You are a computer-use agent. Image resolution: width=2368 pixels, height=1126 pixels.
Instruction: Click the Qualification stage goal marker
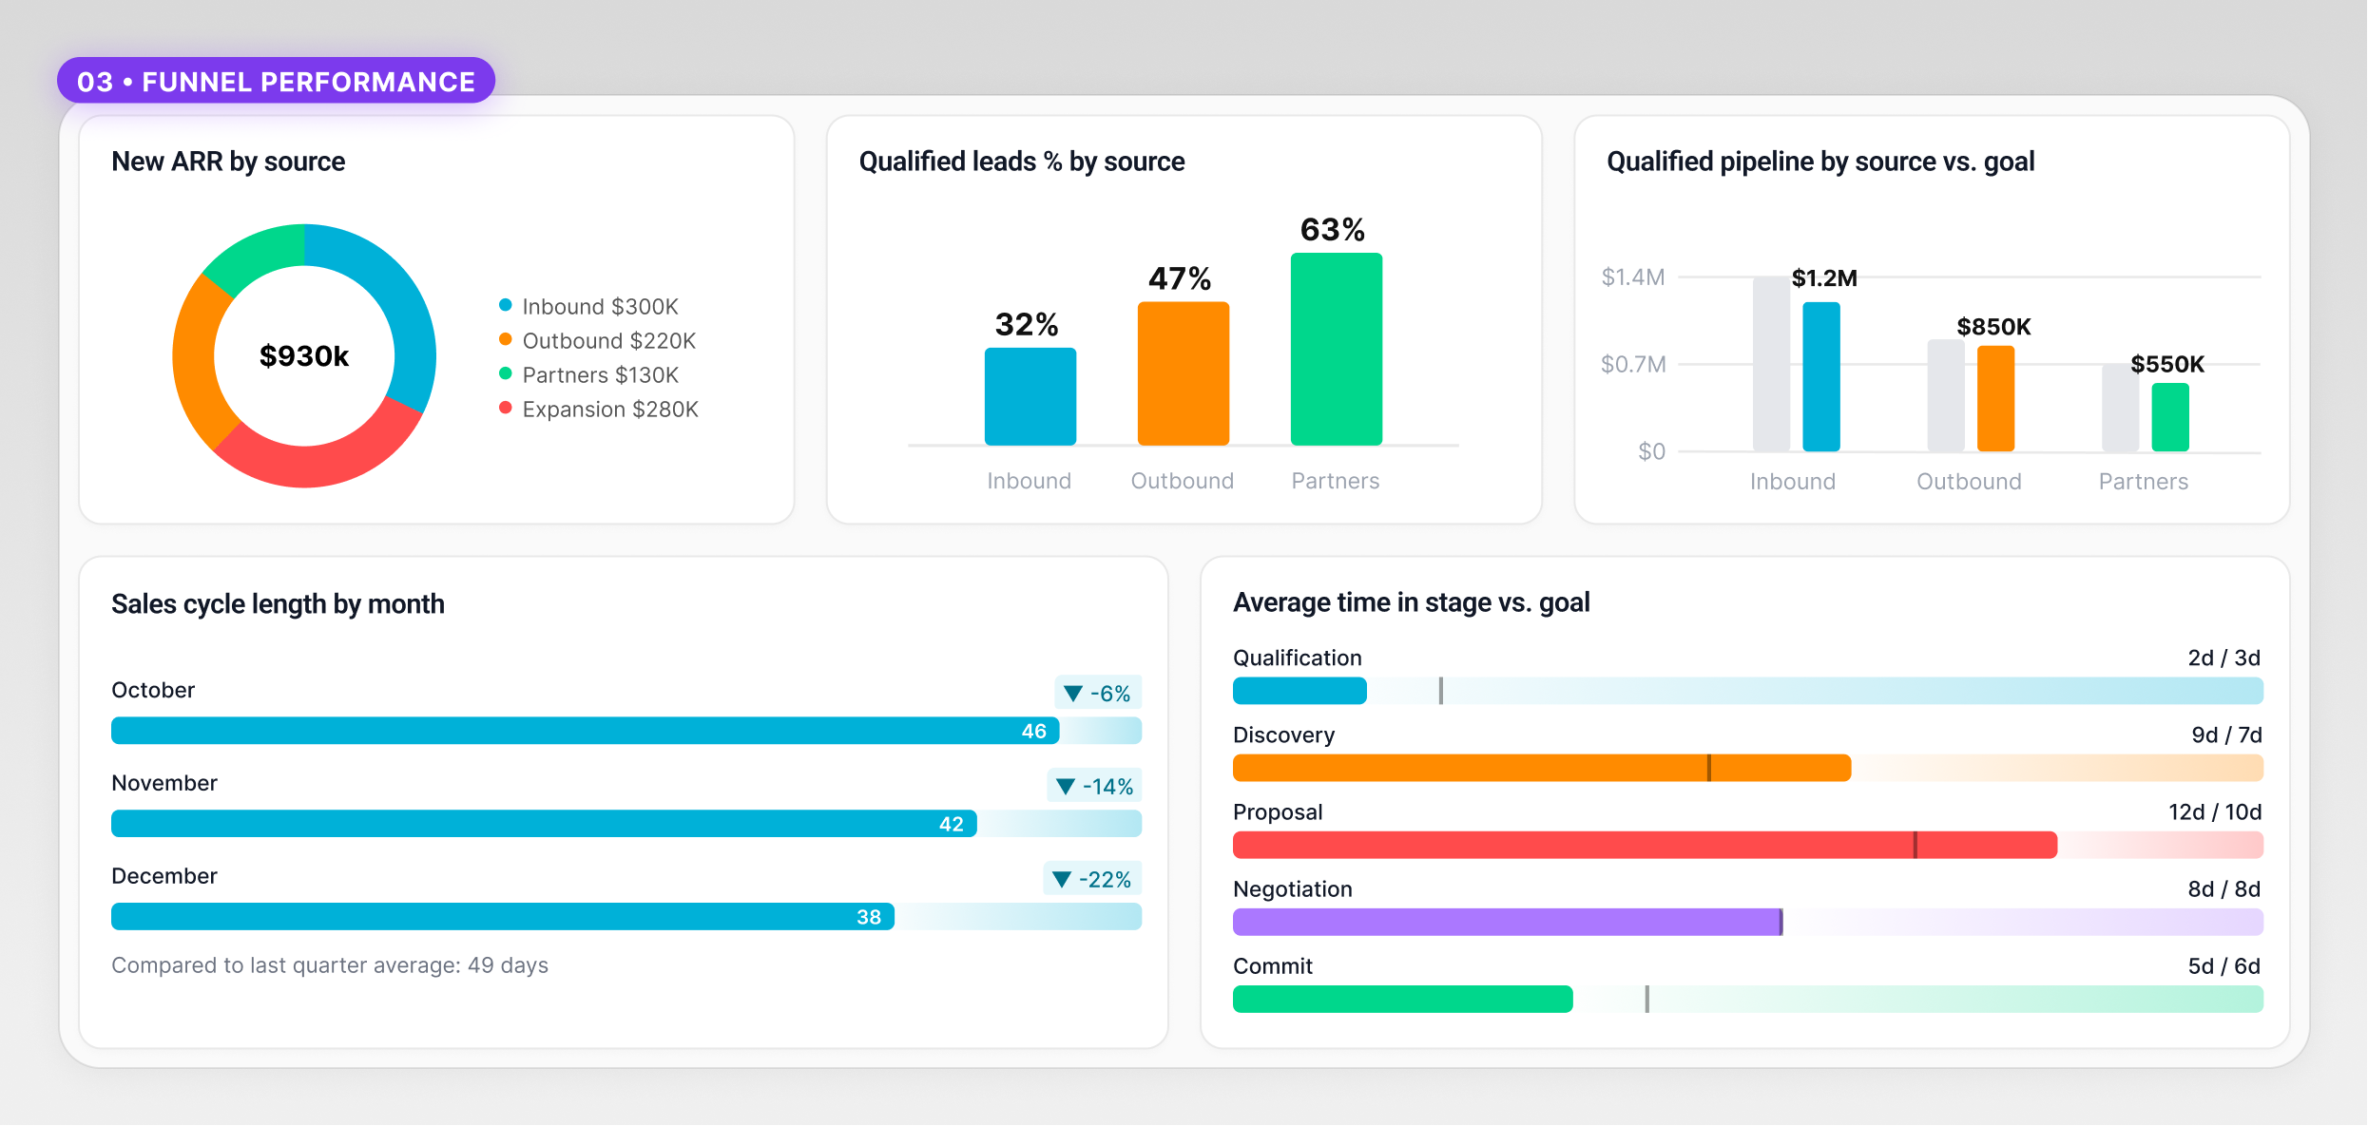(1441, 691)
